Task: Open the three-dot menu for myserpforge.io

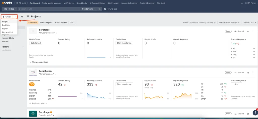Action: (253, 31)
